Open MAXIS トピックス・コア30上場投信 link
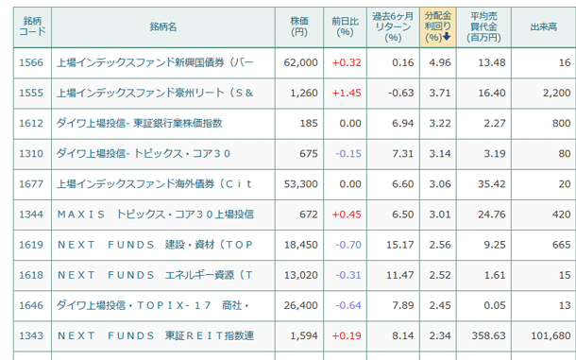Image resolution: width=576 pixels, height=360 pixels. [x=155, y=214]
